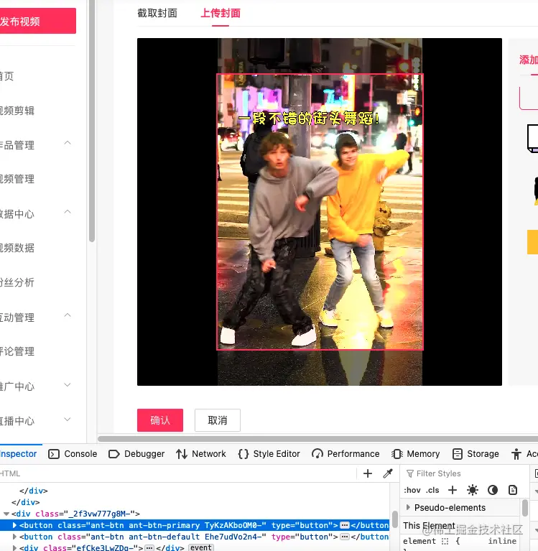538x551 pixels.
Task: Click the Console panel icon
Action: tap(54, 454)
